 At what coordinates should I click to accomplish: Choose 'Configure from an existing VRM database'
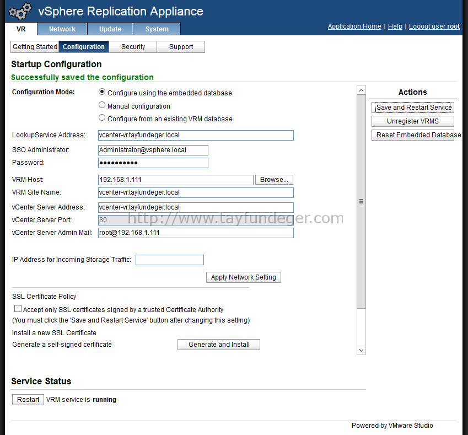tap(102, 118)
